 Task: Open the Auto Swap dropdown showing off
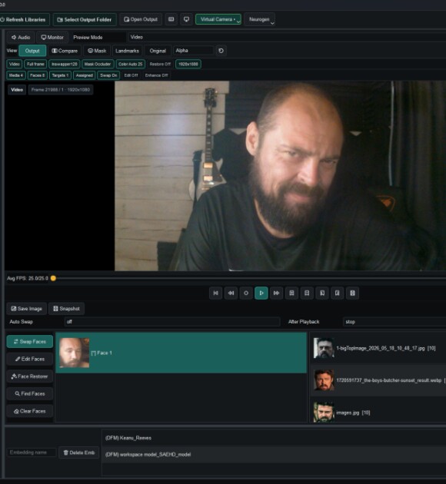coord(172,322)
